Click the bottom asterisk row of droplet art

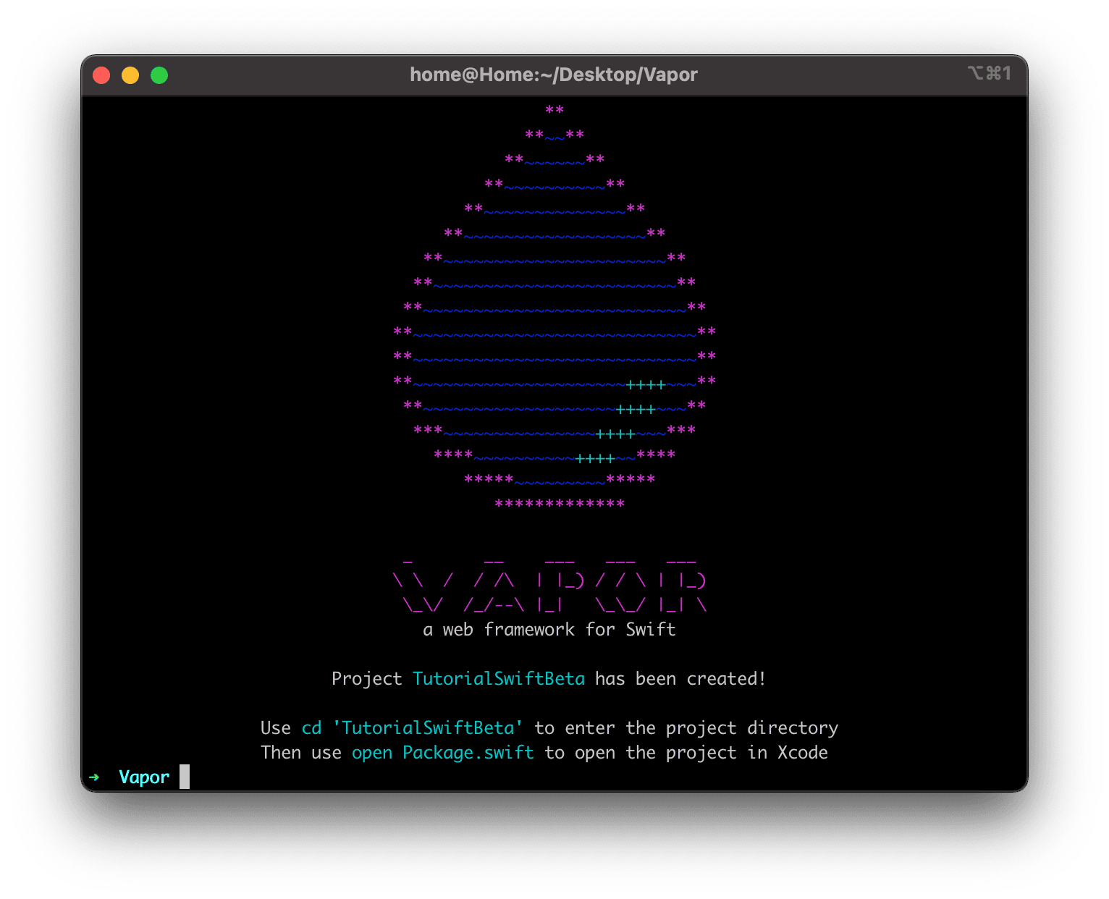560,504
